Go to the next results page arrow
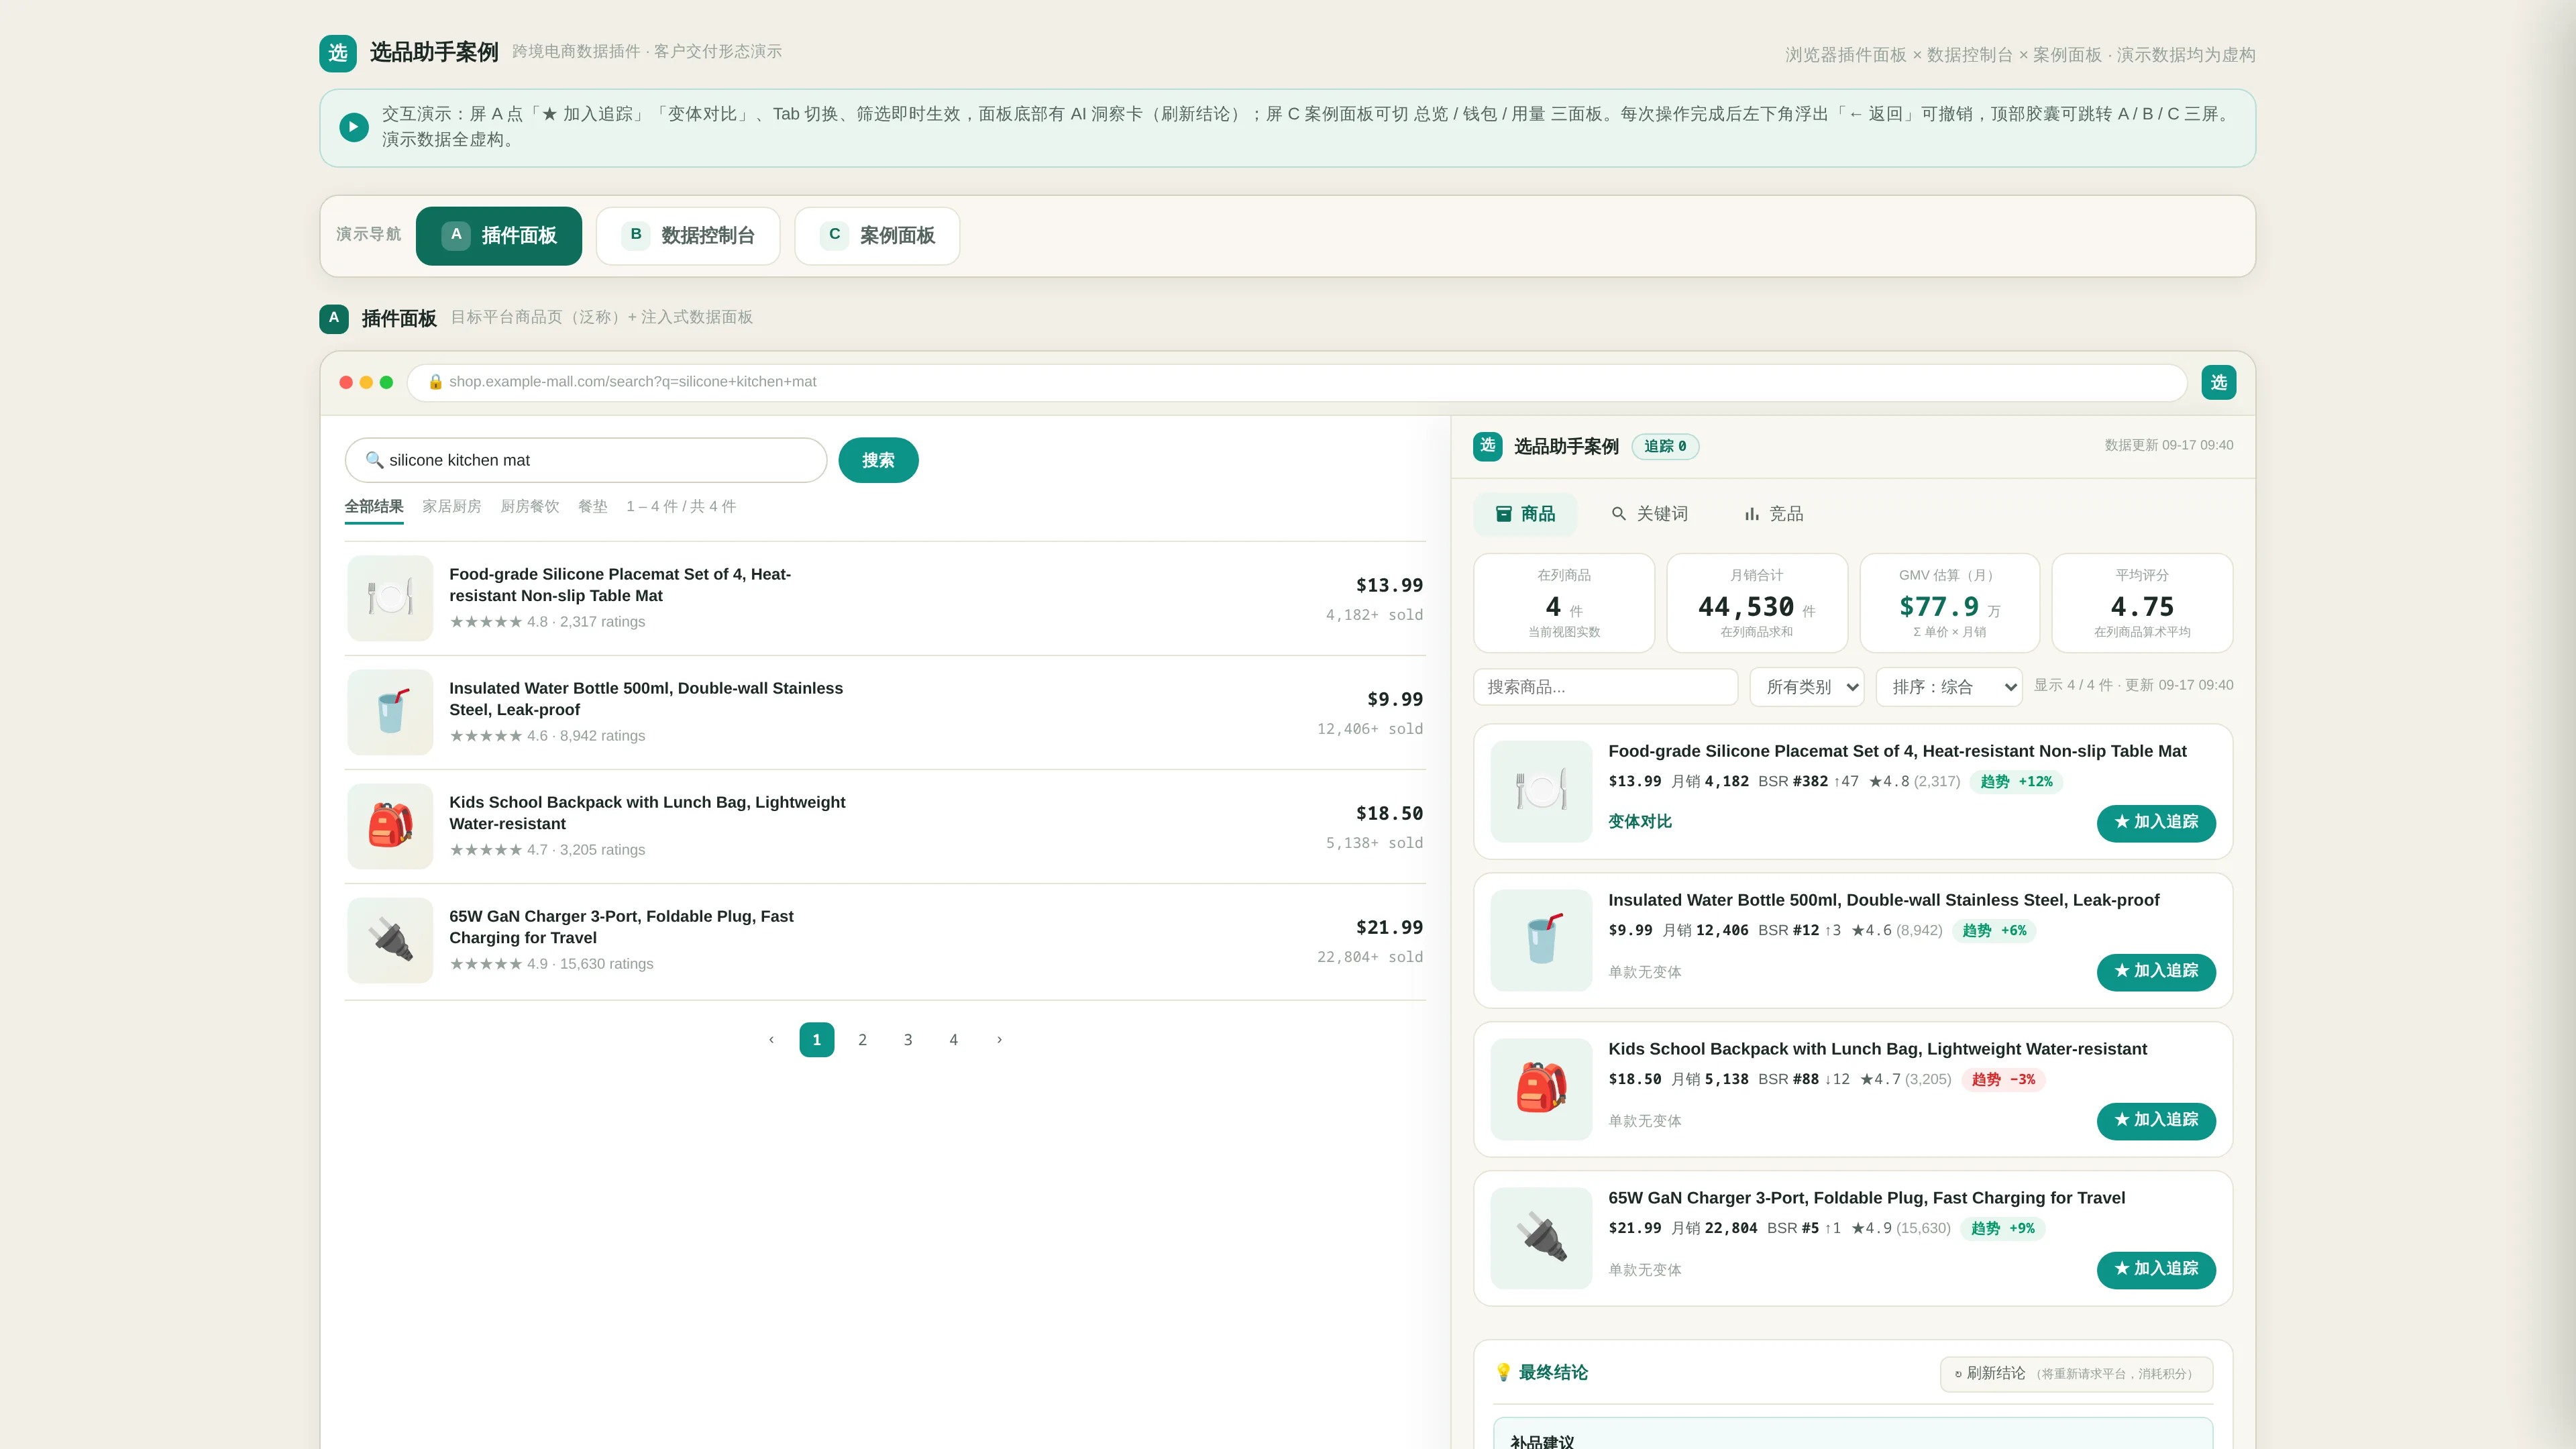 (999, 1040)
